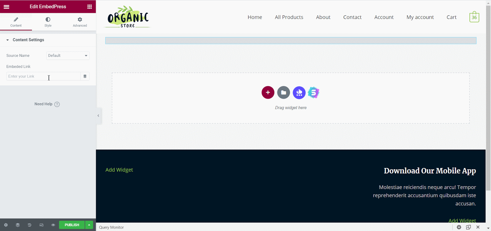Open the revision History icon
The image size is (491, 231).
click(x=29, y=225)
